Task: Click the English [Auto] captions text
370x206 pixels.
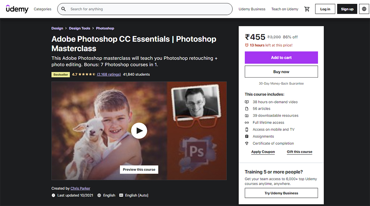Action: tap(137, 195)
